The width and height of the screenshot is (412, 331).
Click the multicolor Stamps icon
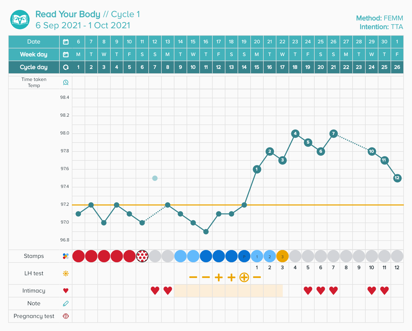tap(66, 256)
